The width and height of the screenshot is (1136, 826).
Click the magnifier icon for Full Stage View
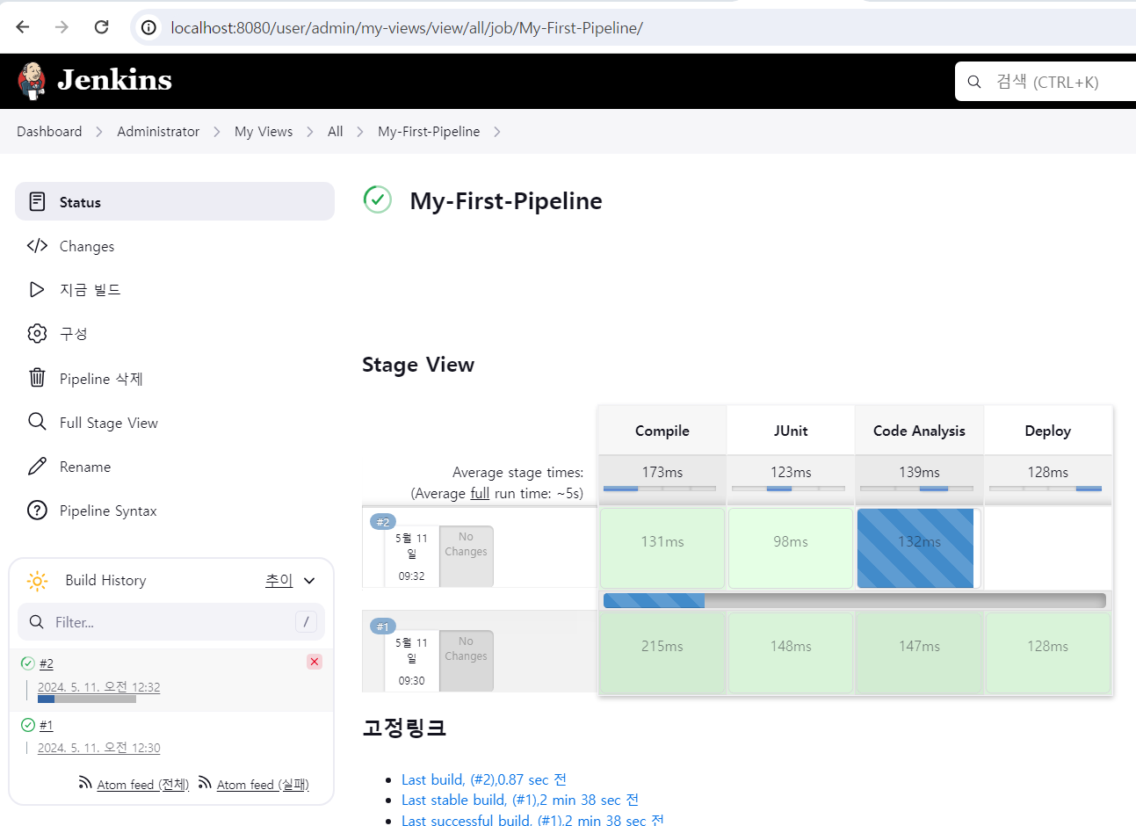[x=37, y=422]
